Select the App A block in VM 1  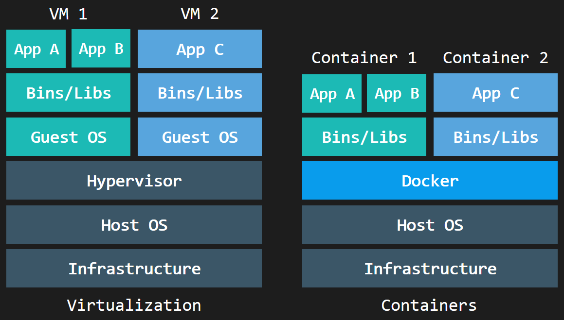coord(36,49)
